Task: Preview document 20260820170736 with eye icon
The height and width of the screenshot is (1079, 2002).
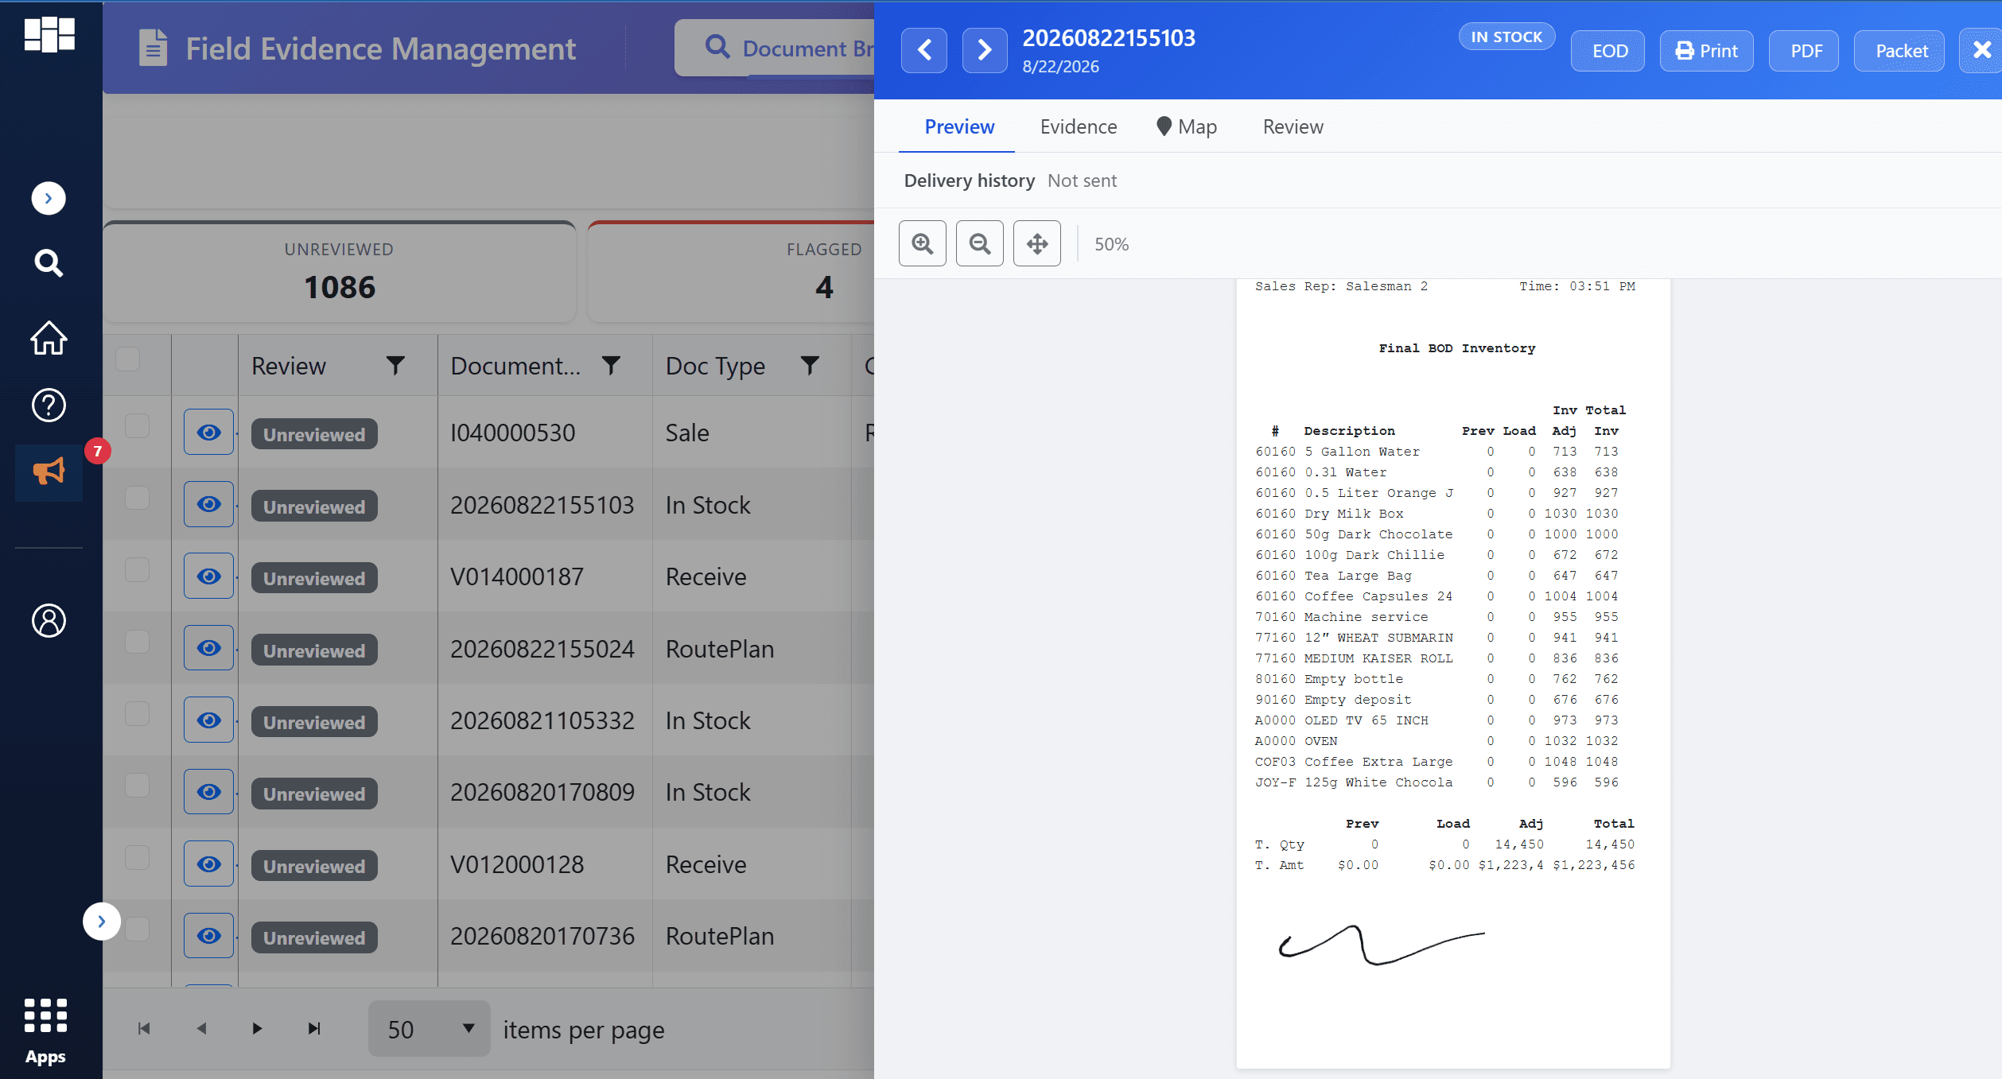Action: [x=209, y=936]
